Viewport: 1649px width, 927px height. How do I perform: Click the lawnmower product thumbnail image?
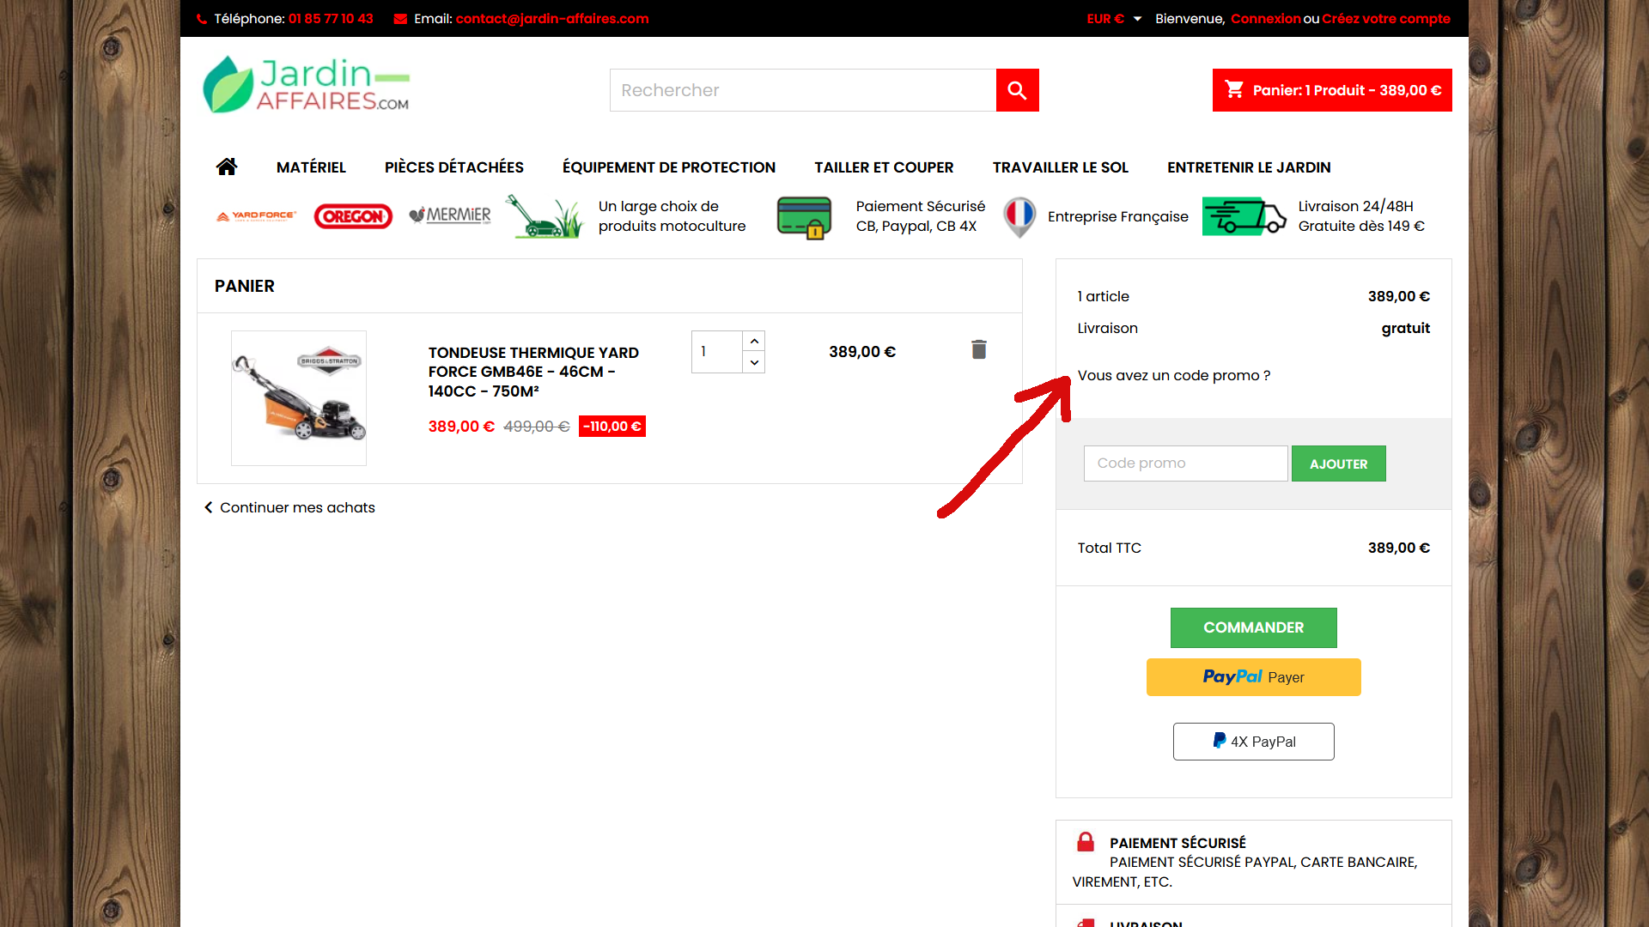coord(298,397)
